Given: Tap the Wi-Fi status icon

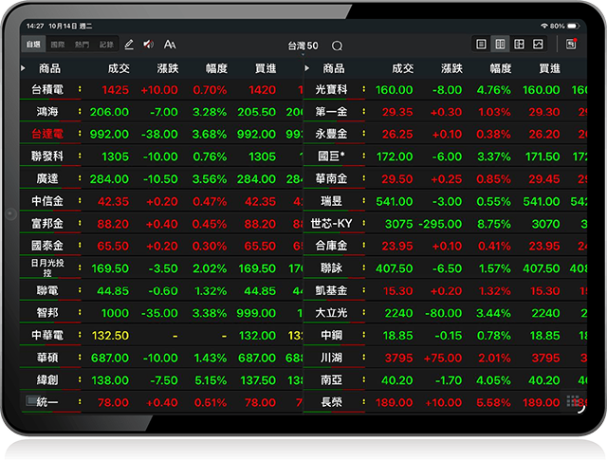Looking at the screenshot, I should pyautogui.click(x=544, y=26).
